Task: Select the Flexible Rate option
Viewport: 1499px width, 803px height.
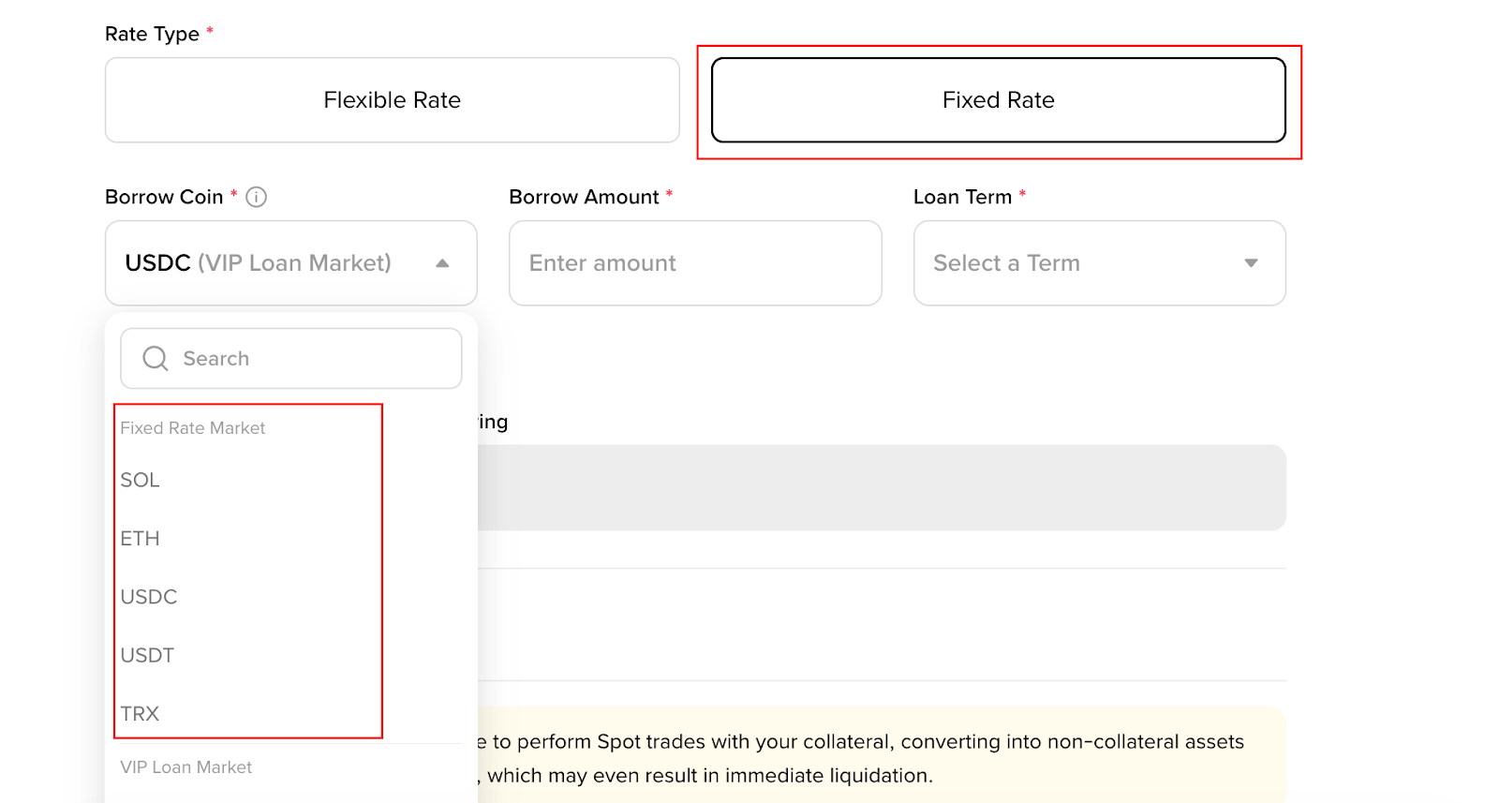Action: click(392, 100)
